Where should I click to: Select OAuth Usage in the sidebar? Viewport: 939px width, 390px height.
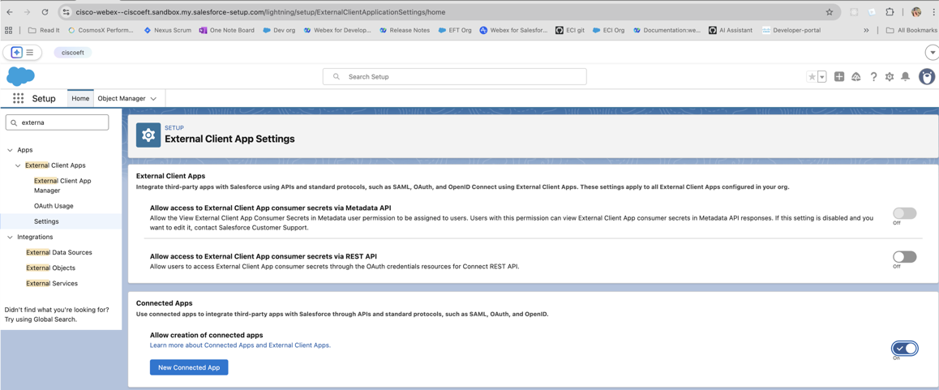coord(54,206)
